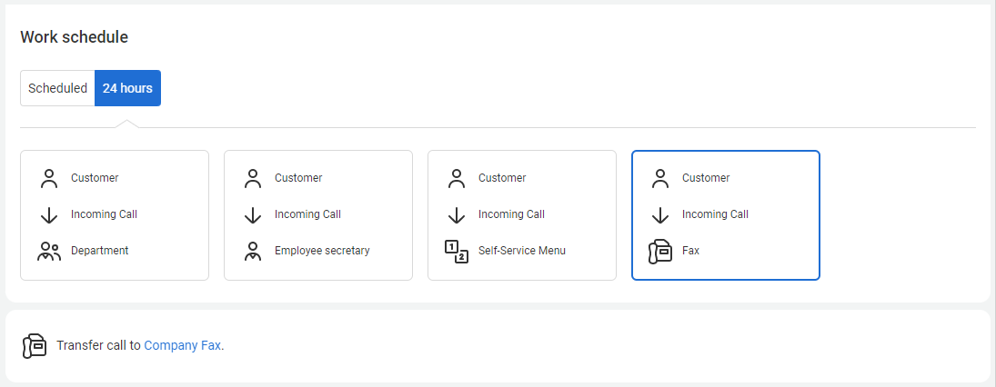Click the Employee secretary icon

253,251
